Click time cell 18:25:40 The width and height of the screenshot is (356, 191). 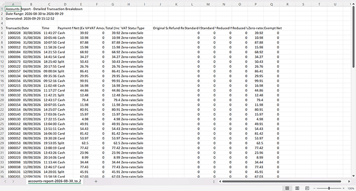[49, 62]
